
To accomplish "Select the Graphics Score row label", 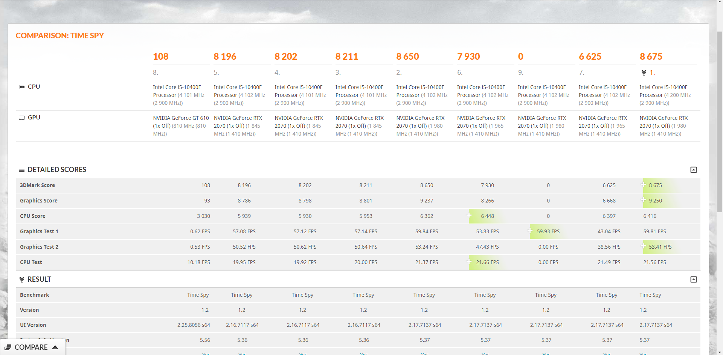I will click(39, 201).
